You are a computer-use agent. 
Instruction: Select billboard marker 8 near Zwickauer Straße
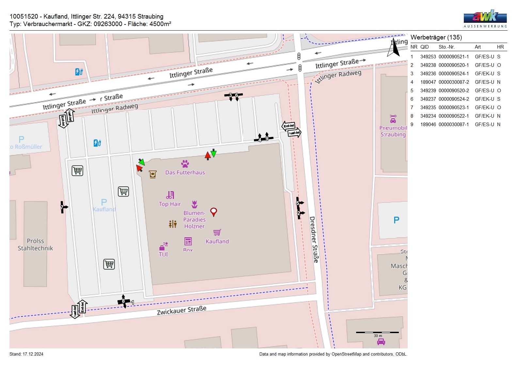[x=124, y=301]
